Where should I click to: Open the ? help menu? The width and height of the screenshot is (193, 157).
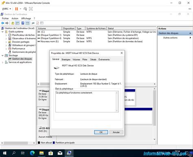click(x=34, y=18)
